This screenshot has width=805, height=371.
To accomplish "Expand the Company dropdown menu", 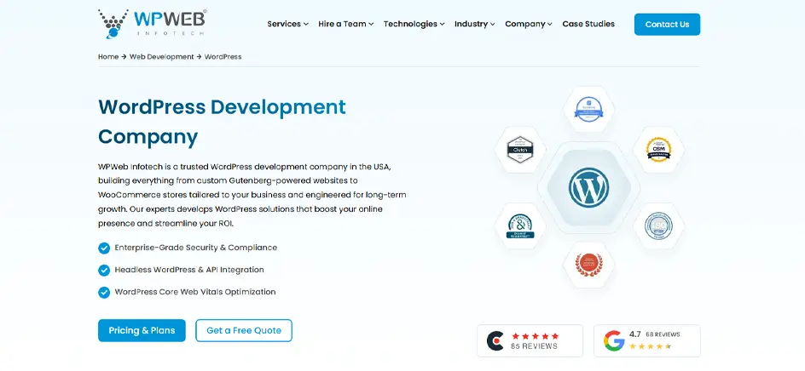I will 529,24.
